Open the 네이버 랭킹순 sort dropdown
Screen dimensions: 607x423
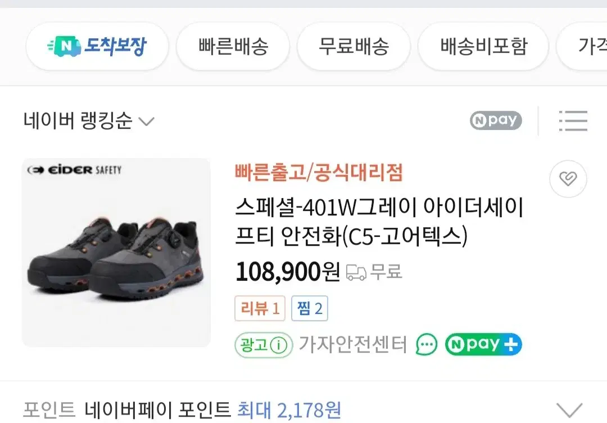tap(89, 120)
